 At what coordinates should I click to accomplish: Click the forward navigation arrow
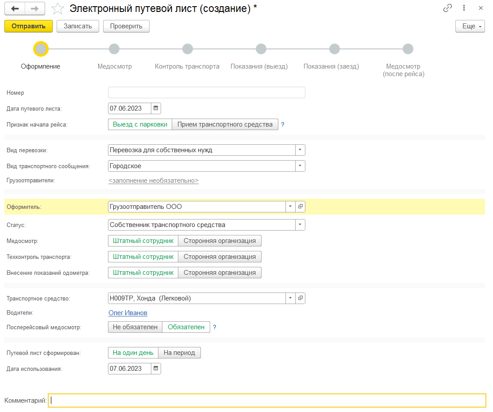click(x=35, y=8)
